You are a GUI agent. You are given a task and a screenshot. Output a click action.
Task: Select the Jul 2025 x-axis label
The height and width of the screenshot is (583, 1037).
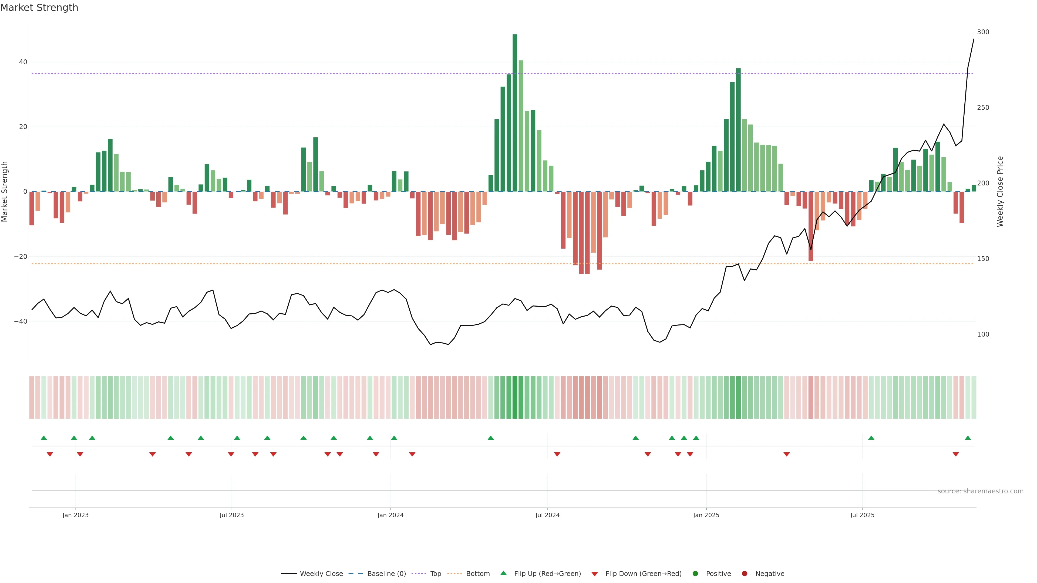coord(862,515)
